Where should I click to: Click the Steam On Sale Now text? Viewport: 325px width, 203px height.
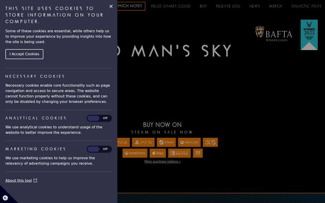click(x=162, y=132)
